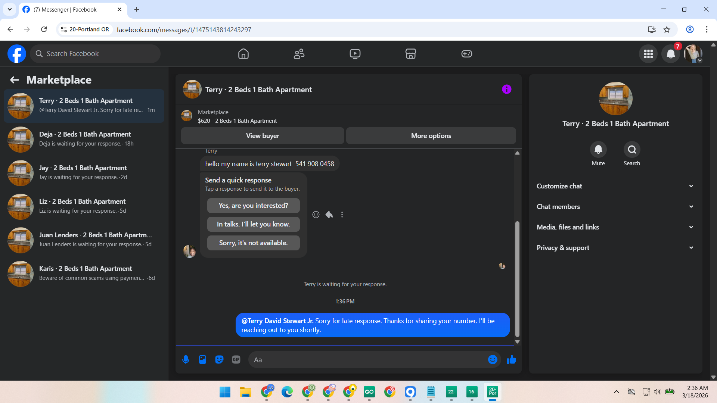
Task: Reload the page with the refresh icon
Action: click(x=44, y=29)
